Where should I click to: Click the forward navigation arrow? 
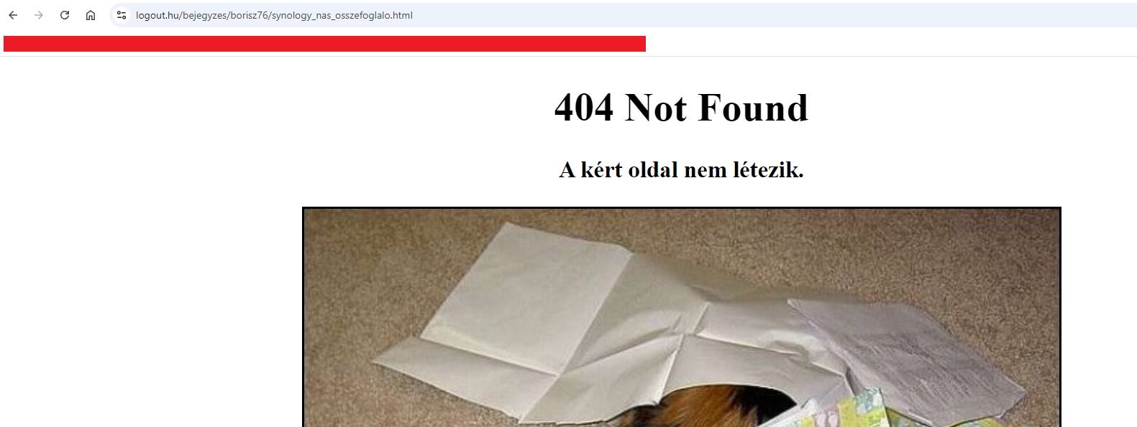pos(39,15)
